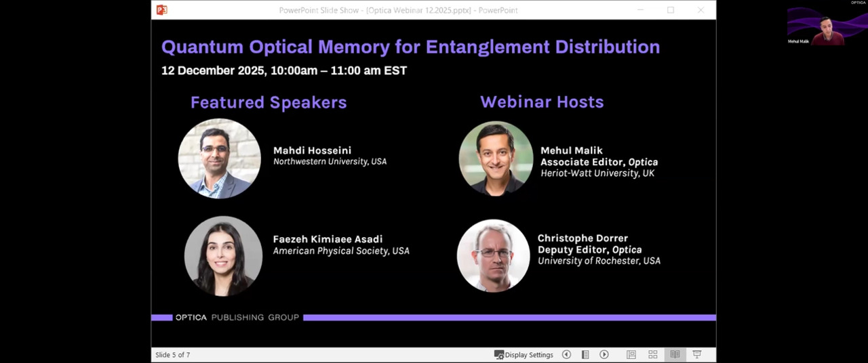Click Christophe Dorrer's host photo
This screenshot has width=868, height=363.
tap(493, 255)
